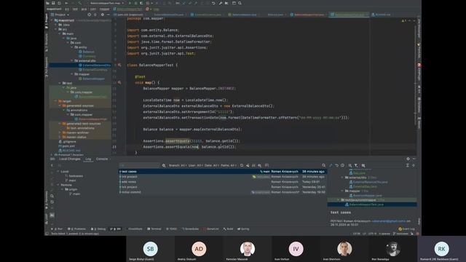Open the Log tab in Git panel
The image size is (466, 262).
[88, 159]
